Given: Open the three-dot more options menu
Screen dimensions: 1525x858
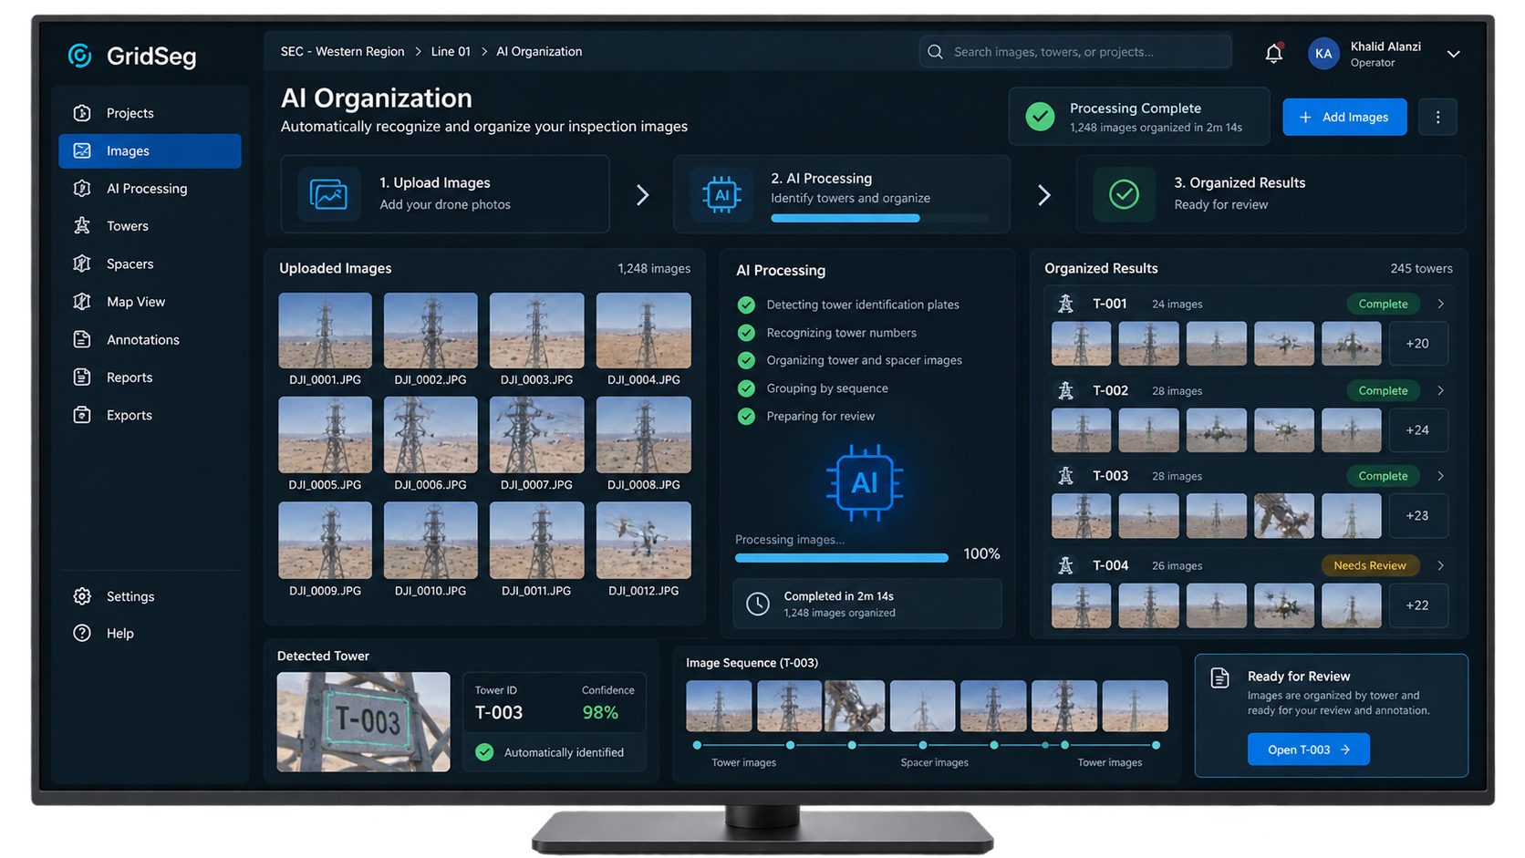Looking at the screenshot, I should 1437,117.
